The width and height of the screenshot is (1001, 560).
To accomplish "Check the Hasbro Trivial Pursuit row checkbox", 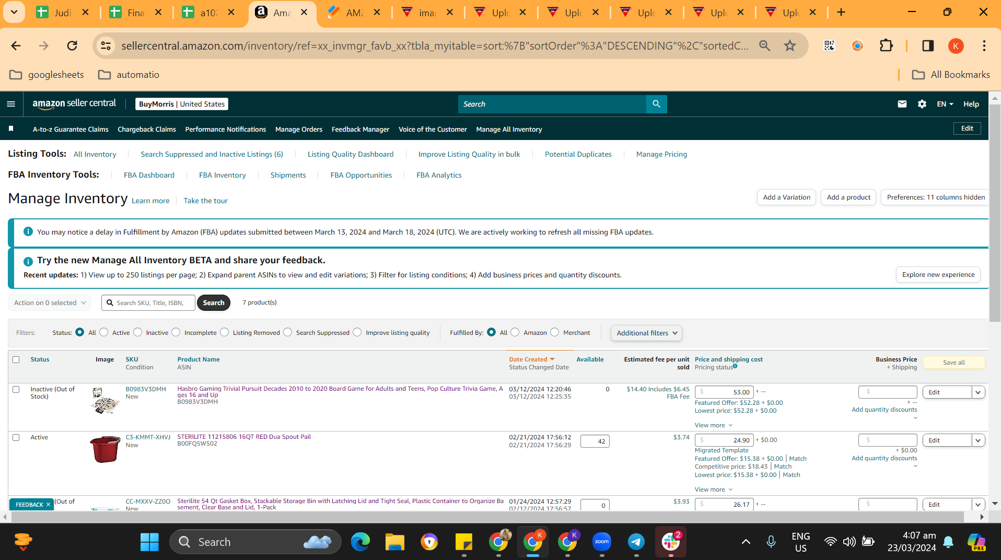I will click(x=16, y=389).
